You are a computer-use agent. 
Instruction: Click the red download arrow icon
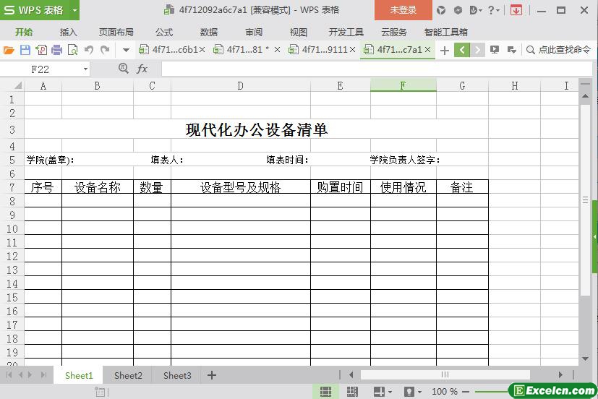click(516, 10)
